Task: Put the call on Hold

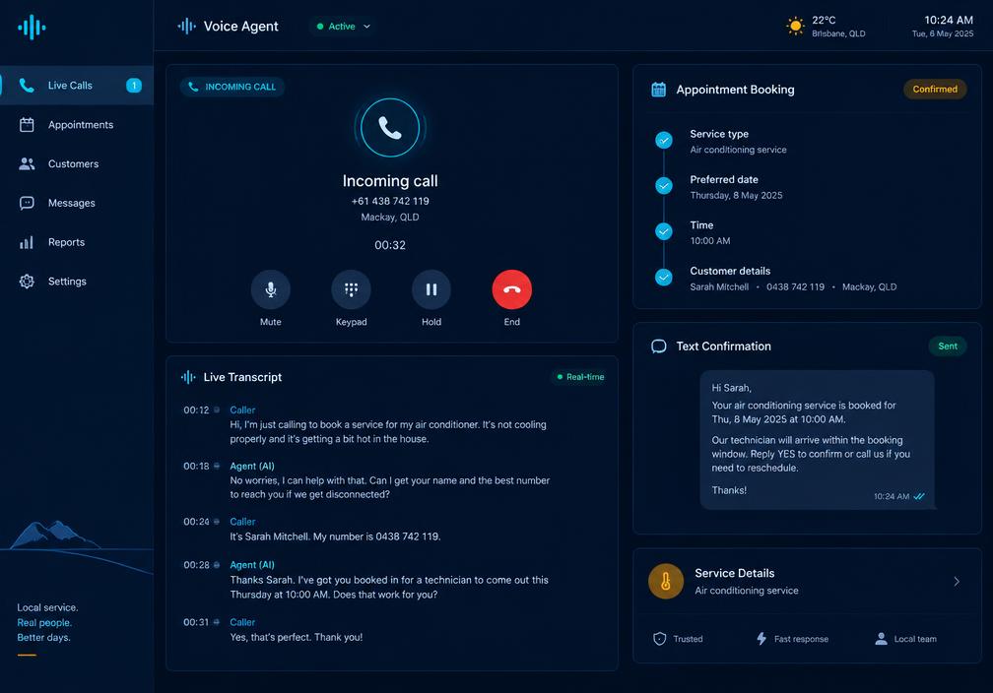Action: click(431, 289)
